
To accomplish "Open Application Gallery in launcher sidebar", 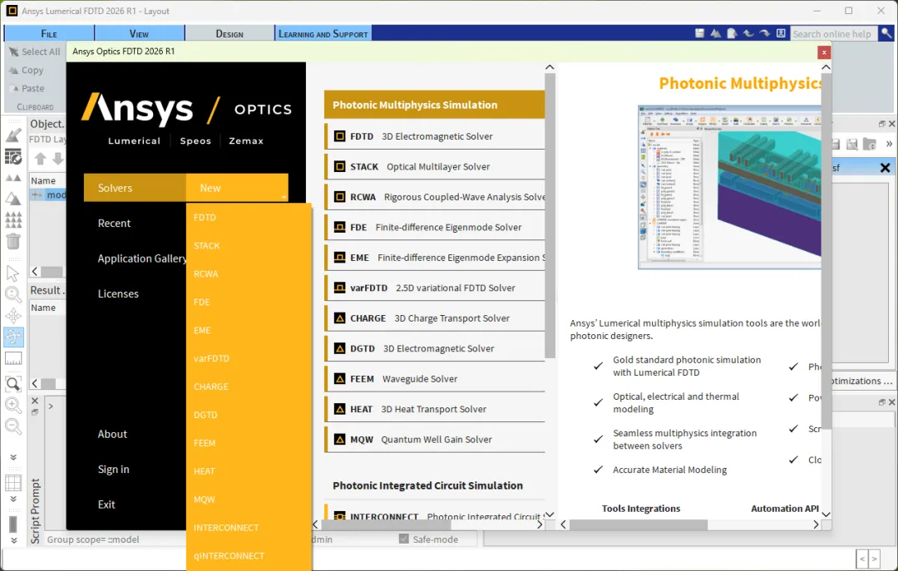I will pyautogui.click(x=141, y=258).
